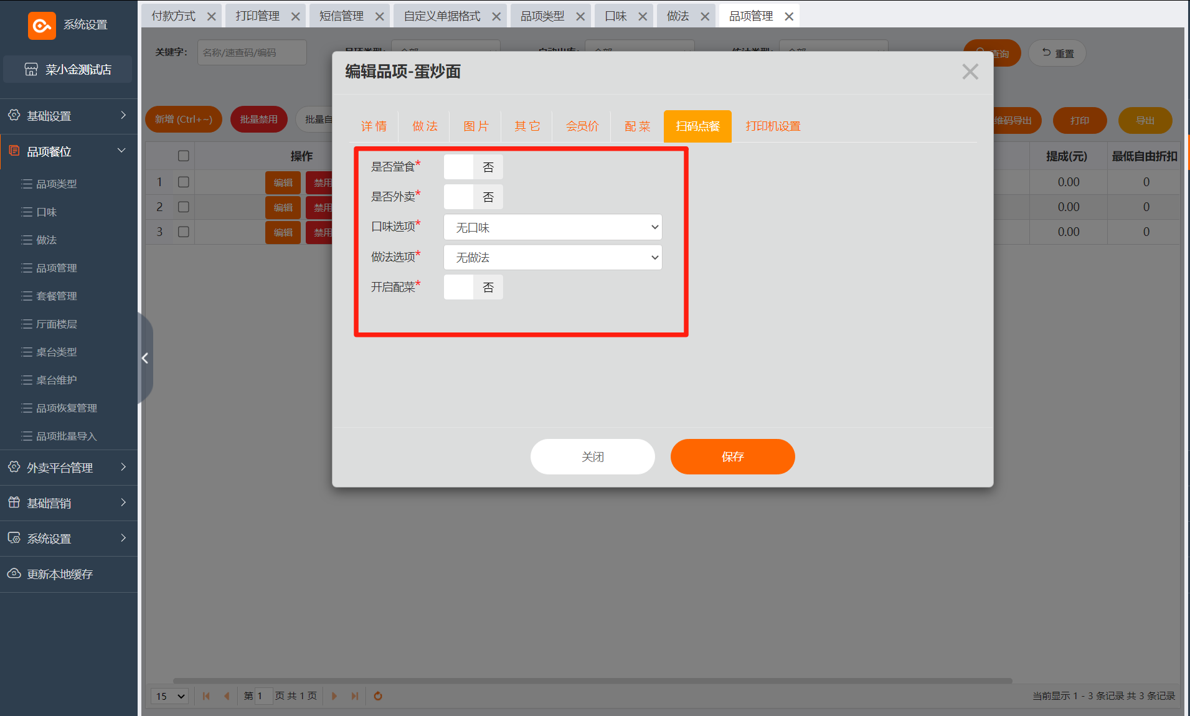Toggle the 是否外卖 switch
The height and width of the screenshot is (716, 1190).
point(473,197)
